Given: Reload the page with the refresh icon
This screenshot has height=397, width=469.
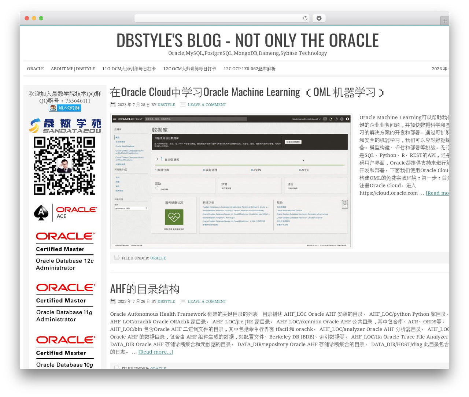Looking at the screenshot, I should click(x=305, y=18).
